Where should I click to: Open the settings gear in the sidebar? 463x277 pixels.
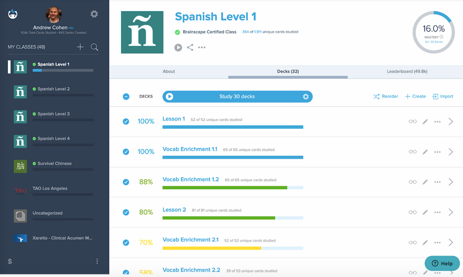tap(94, 14)
